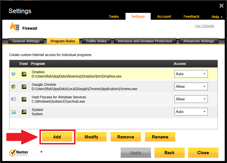Viewport: 227px width, 163px height.
Task: Click Dropbox's green trust level icon
Action: pos(24,74)
